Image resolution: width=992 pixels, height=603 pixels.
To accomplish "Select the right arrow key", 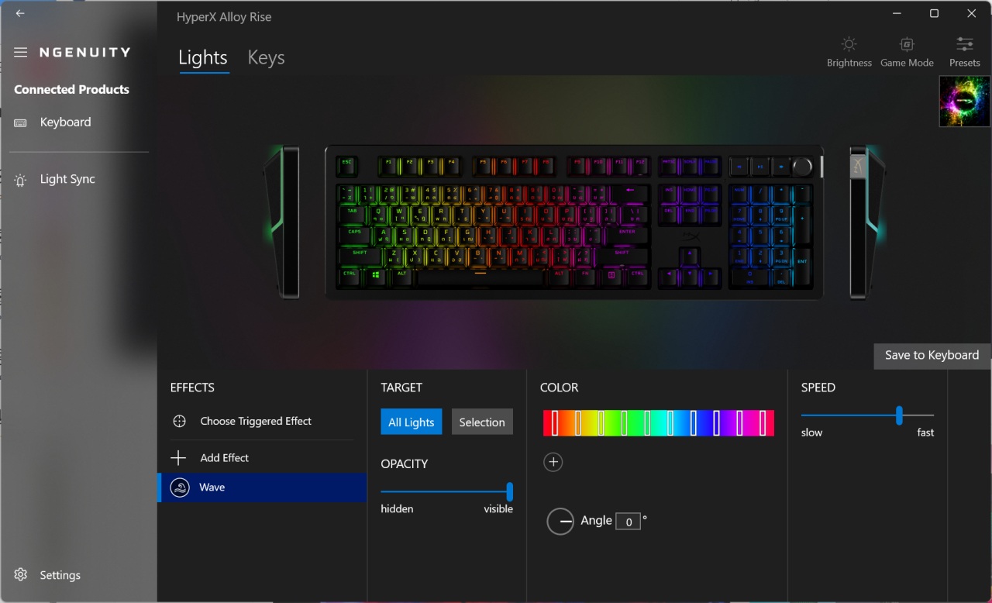I will click(x=711, y=277).
